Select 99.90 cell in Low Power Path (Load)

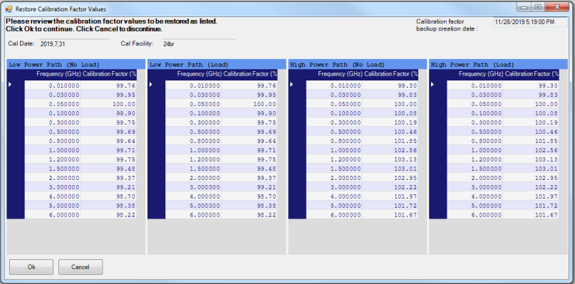249,113
